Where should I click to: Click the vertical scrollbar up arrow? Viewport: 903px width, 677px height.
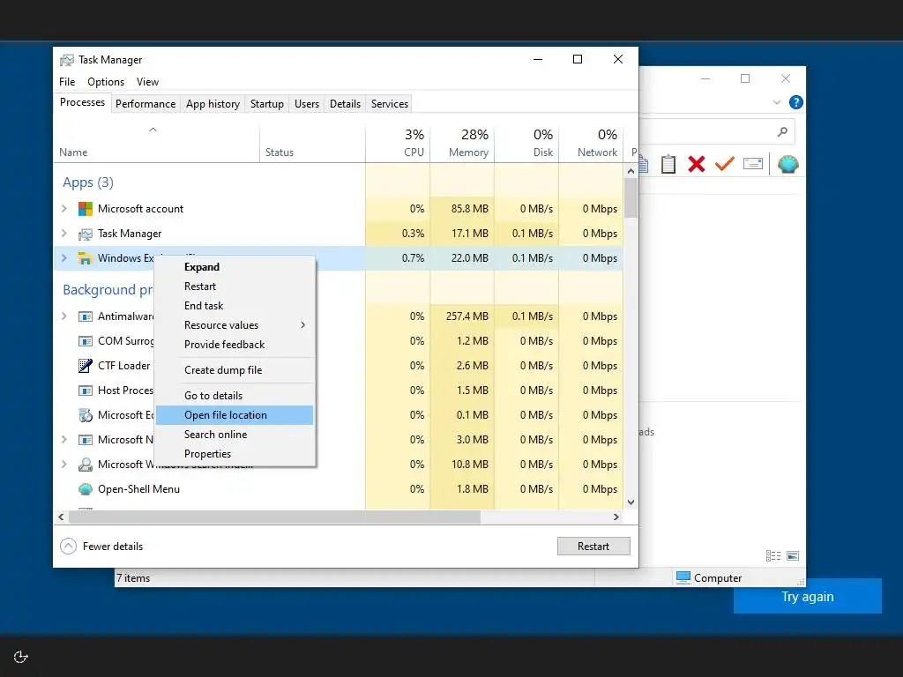(x=631, y=170)
